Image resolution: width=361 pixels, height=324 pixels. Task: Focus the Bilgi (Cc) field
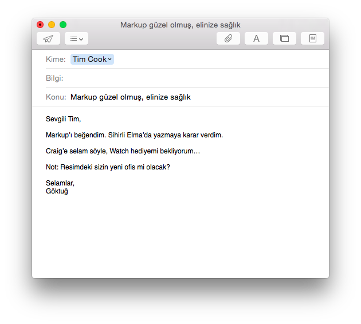pyautogui.click(x=195, y=78)
